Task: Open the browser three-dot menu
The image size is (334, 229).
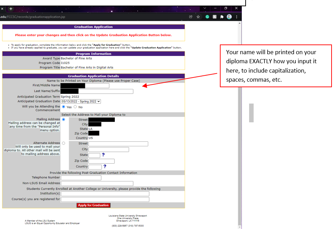Action: click(x=237, y=17)
